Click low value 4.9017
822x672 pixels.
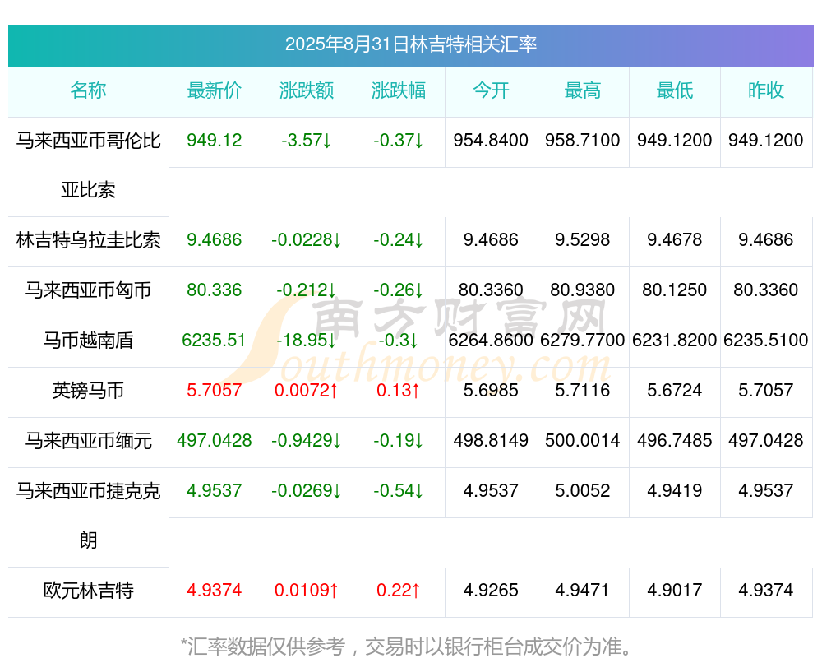click(675, 591)
